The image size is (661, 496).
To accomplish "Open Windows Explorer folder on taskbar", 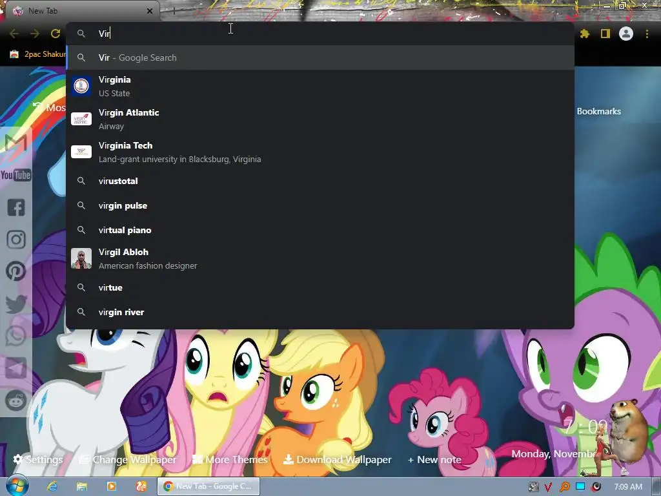I will pyautogui.click(x=82, y=486).
